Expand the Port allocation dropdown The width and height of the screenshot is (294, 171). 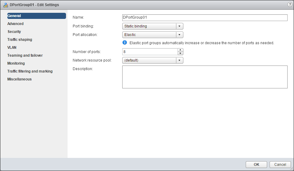click(180, 35)
